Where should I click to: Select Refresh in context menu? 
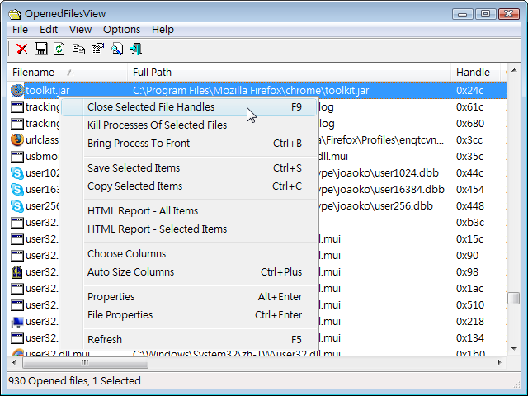coord(189,339)
